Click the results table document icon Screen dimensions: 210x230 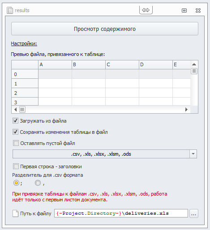point(10,10)
